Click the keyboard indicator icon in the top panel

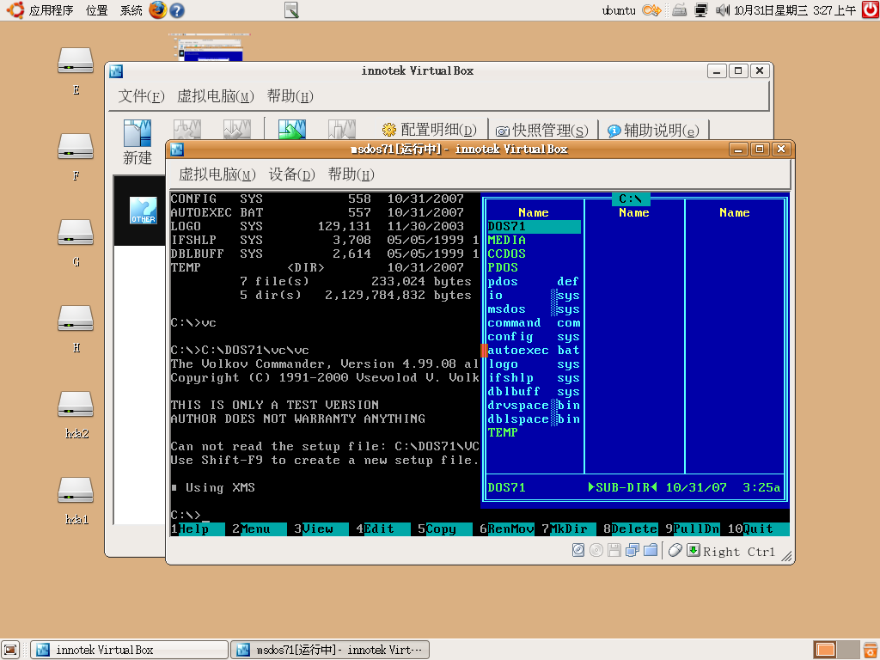(680, 10)
